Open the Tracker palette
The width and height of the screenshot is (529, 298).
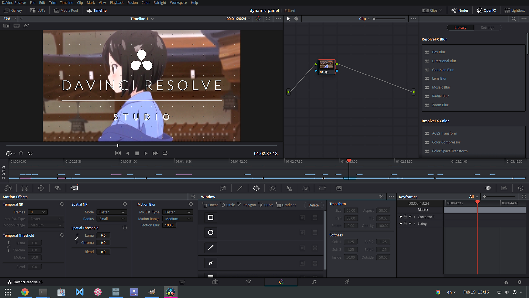pos(273,188)
